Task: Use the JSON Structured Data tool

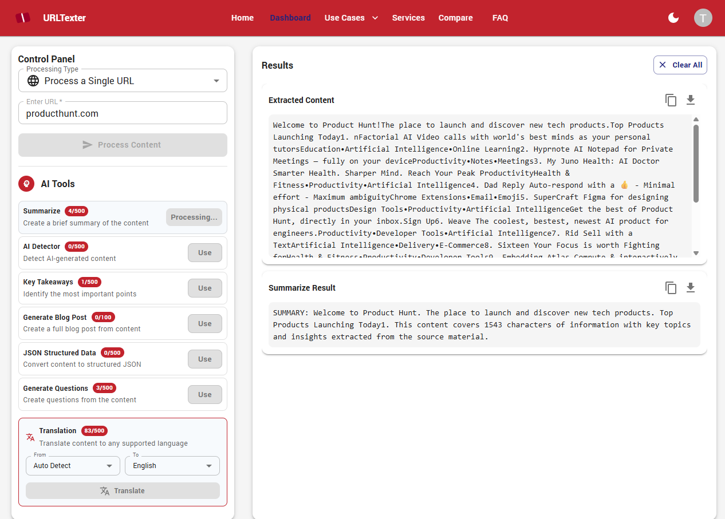Action: coord(205,359)
